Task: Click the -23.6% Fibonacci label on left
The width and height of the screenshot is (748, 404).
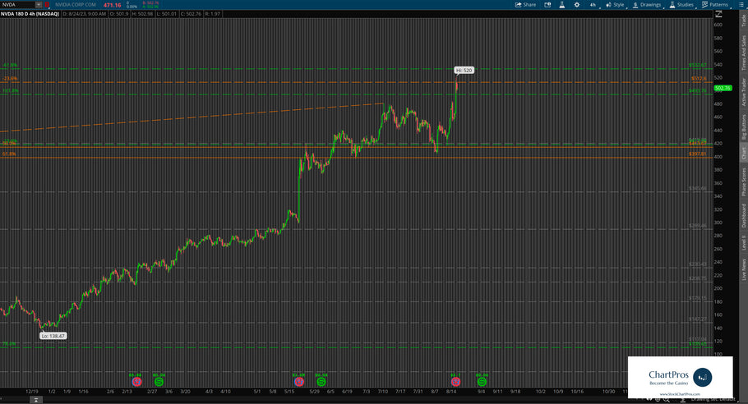Action: pyautogui.click(x=10, y=79)
